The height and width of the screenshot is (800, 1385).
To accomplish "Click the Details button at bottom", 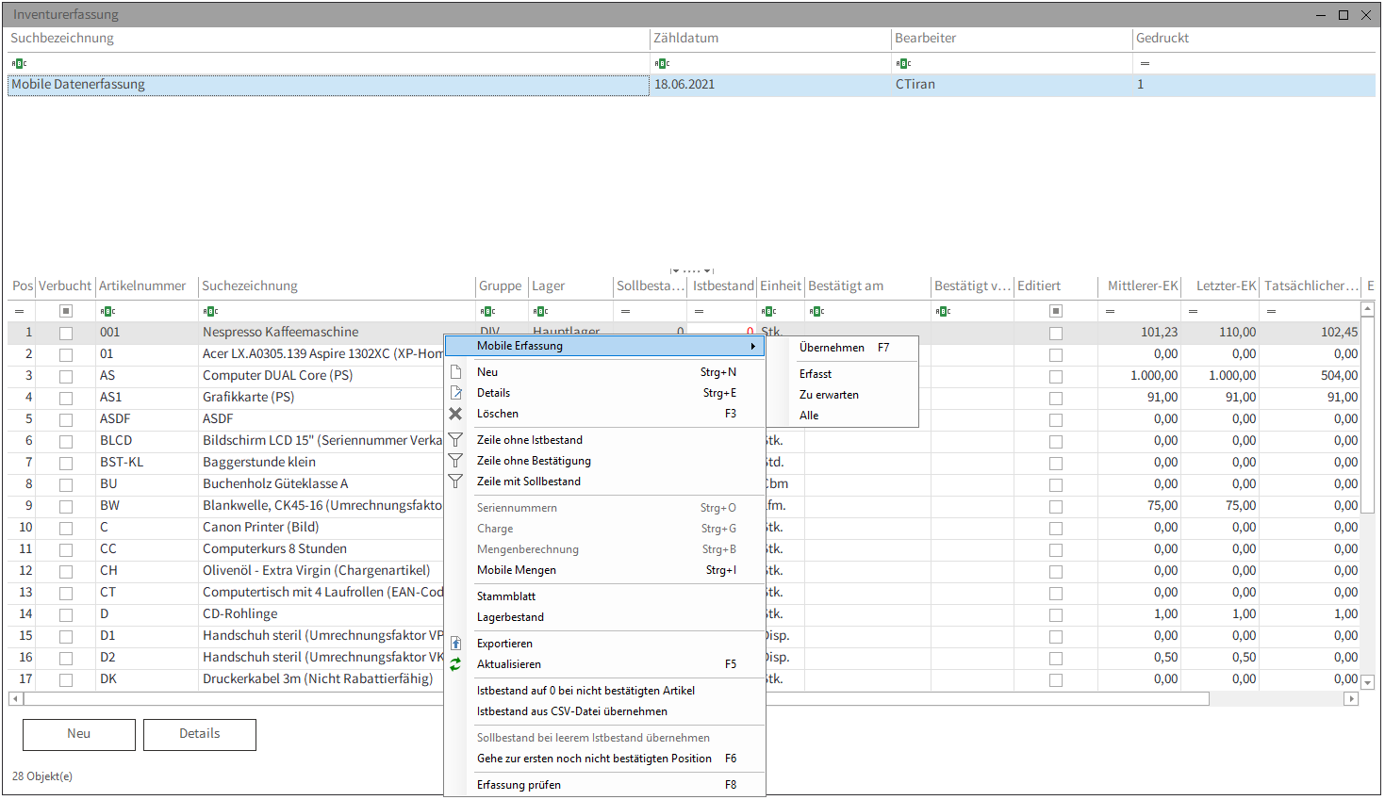I will [x=200, y=735].
